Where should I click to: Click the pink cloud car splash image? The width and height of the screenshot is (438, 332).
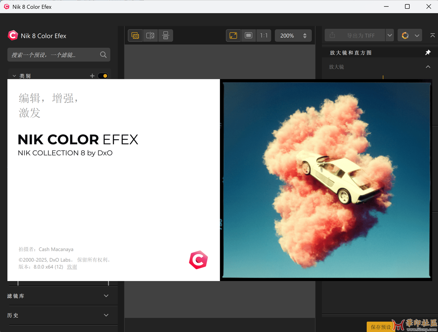[x=326, y=180]
